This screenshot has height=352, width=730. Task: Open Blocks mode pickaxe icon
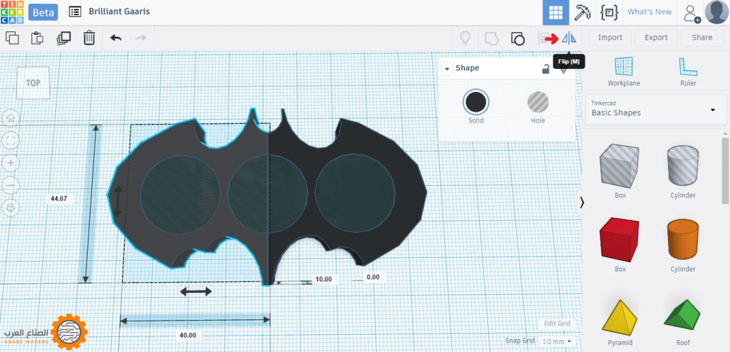pos(582,13)
